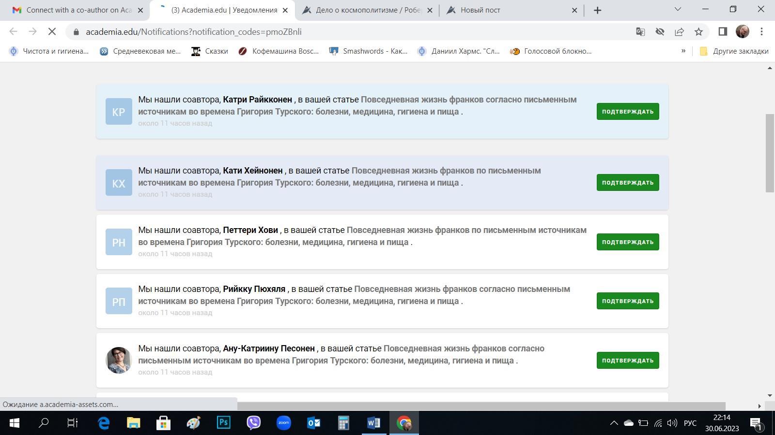Switch to the Gmail co-author tab
775x435 pixels.
(77, 10)
